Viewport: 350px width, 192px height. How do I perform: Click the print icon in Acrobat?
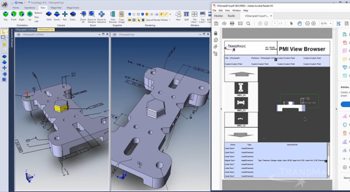(x=232, y=23)
